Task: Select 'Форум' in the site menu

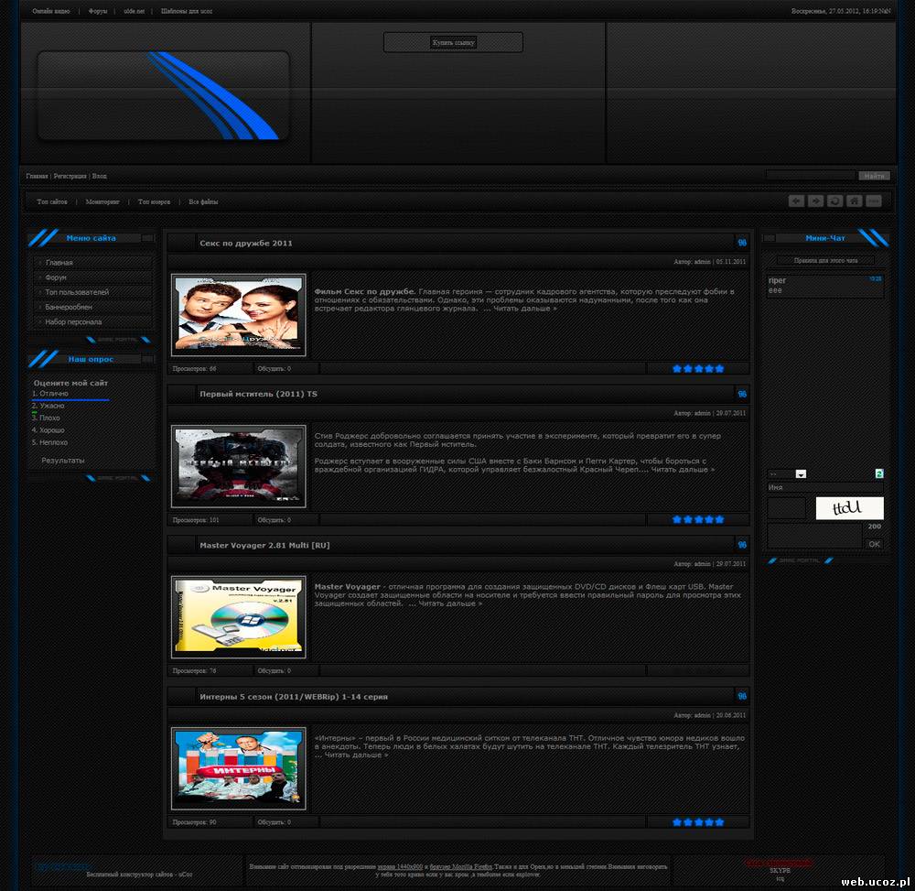Action: click(x=57, y=277)
